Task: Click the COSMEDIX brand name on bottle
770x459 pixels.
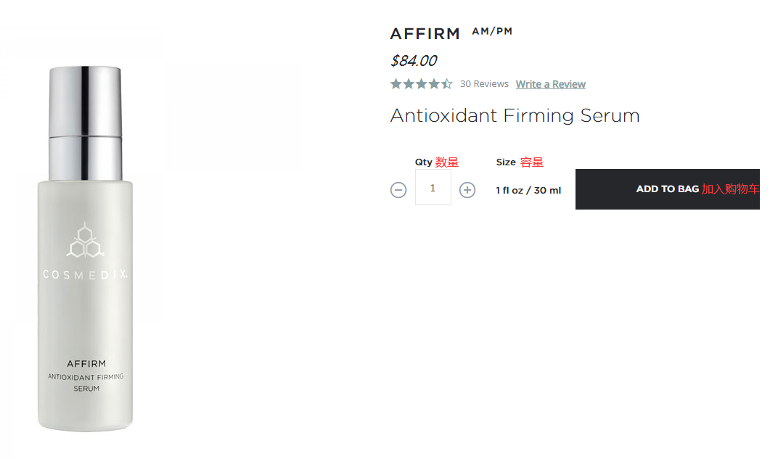Action: point(86,275)
